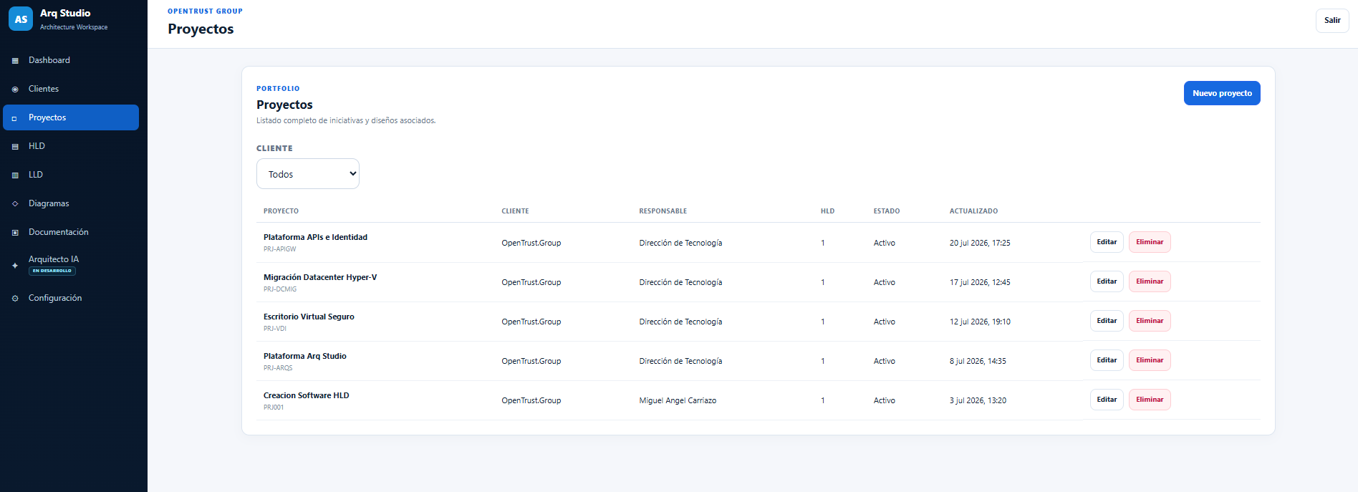Click the Nuevo proyecto button

pos(1222,93)
